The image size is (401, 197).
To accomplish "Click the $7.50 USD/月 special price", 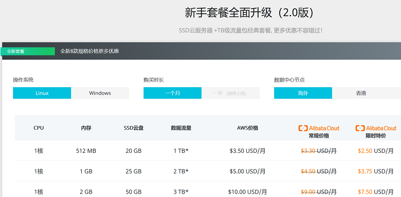I will (x=375, y=192).
